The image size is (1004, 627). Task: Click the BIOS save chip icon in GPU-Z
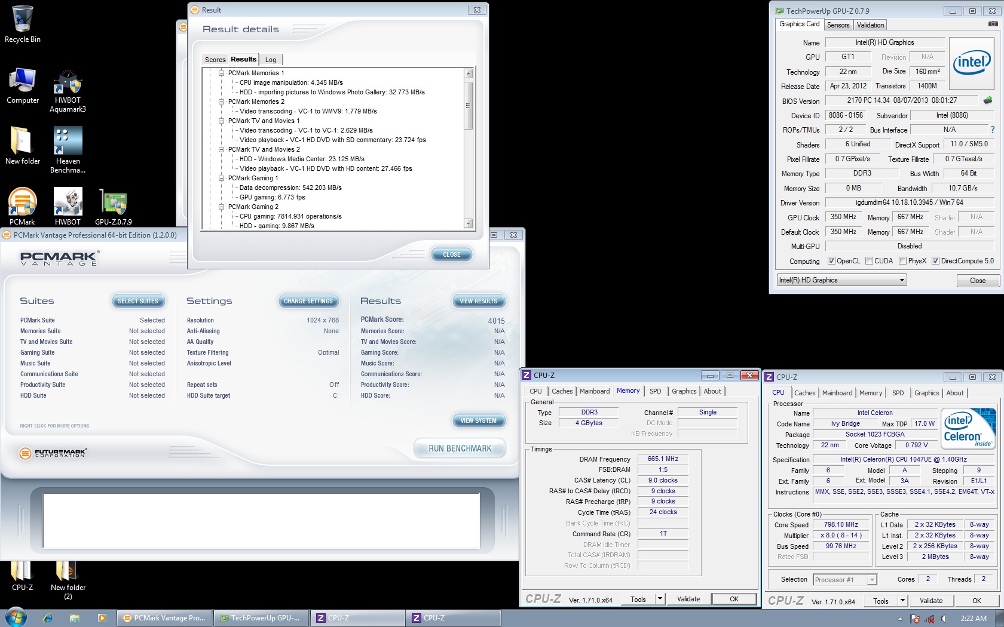point(987,100)
